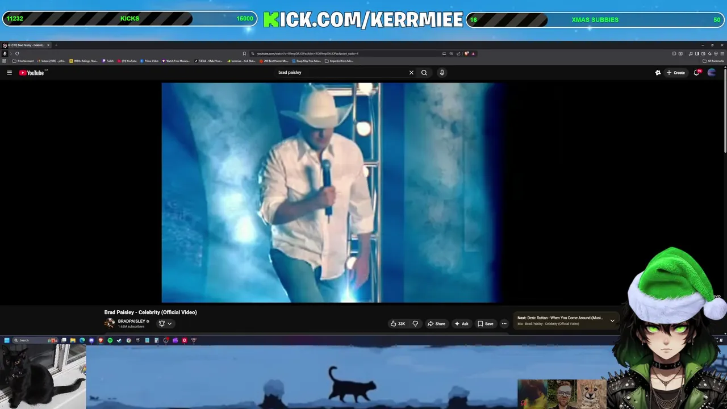Click the Create button on YouTube
Viewport: 727px width, 409px height.
click(675, 73)
